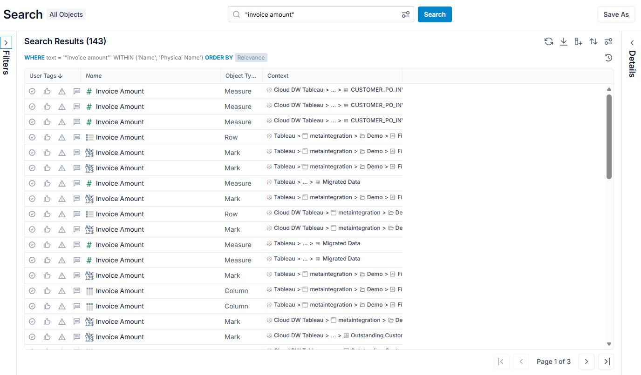641x375 pixels.
Task: Toggle thumbs-up endorse on third Invoice Amount row
Action: tap(47, 122)
